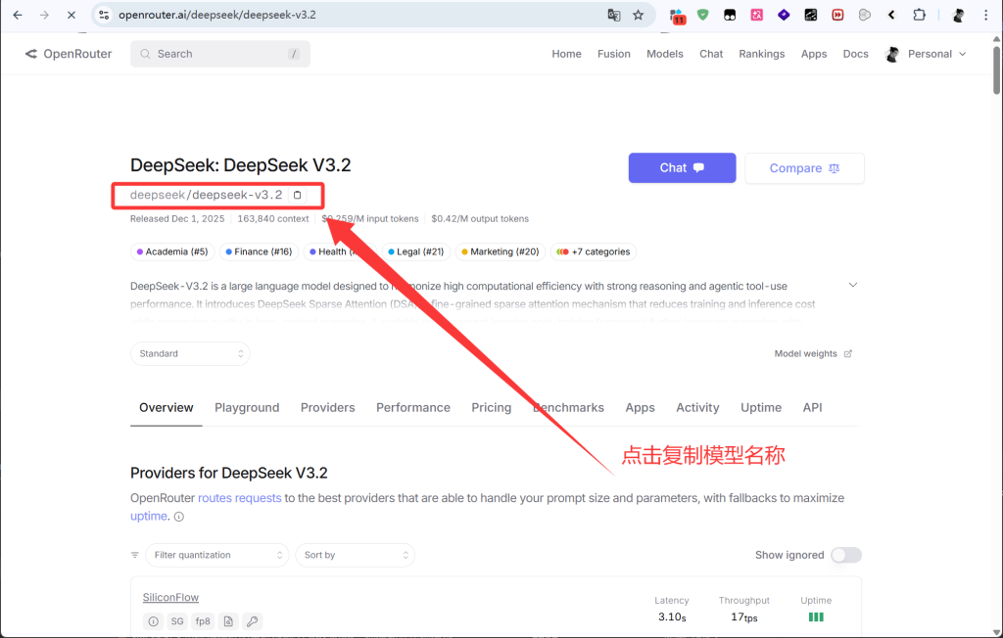Viewport: 1003px width, 638px height.
Task: Open the Personal account menu
Action: point(926,54)
